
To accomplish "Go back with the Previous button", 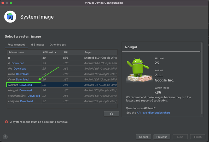I will (162, 137).
